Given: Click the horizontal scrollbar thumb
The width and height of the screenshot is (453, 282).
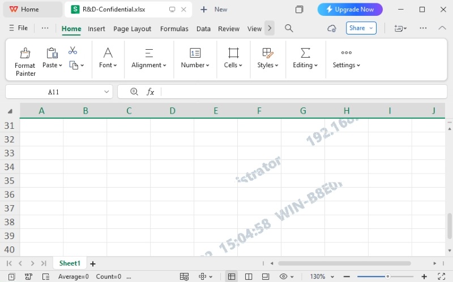Looking at the screenshot, I should click(x=344, y=263).
